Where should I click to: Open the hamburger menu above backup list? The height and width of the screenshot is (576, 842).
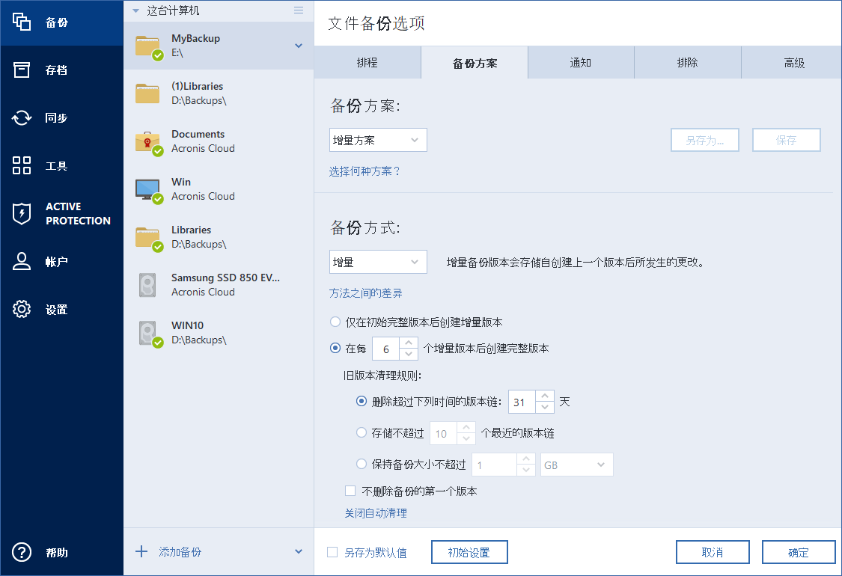click(x=299, y=10)
